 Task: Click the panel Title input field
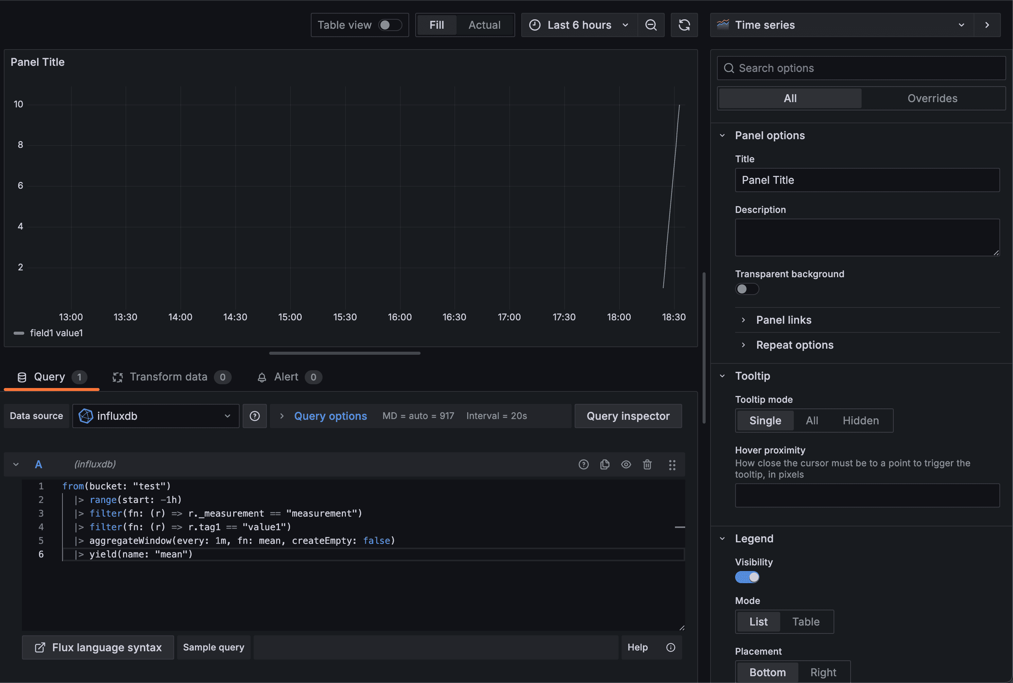pyautogui.click(x=867, y=180)
